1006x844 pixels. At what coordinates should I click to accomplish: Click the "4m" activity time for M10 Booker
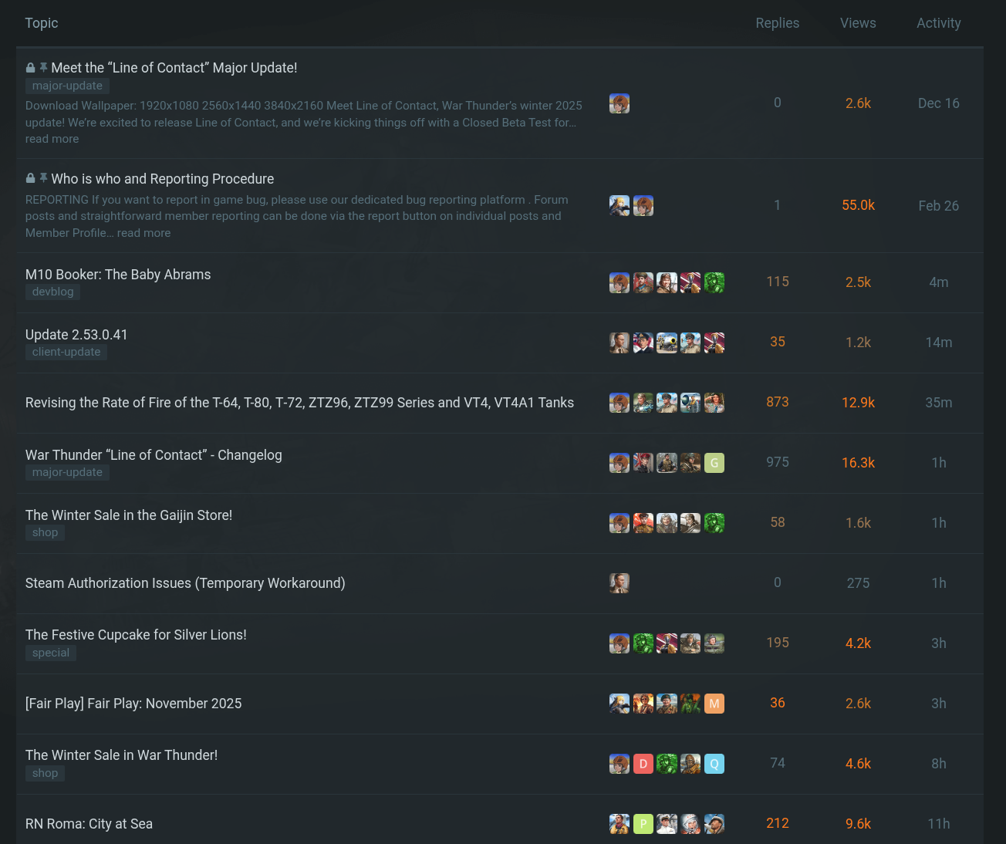(x=939, y=282)
